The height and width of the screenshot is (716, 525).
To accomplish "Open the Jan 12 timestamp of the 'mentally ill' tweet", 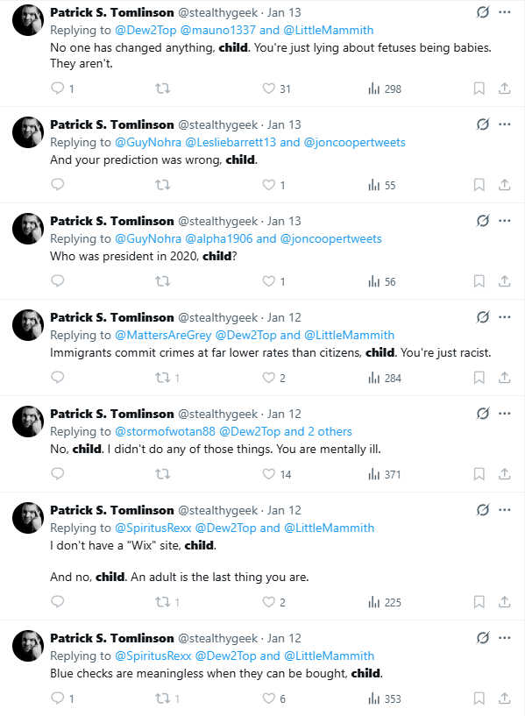I will [x=284, y=414].
